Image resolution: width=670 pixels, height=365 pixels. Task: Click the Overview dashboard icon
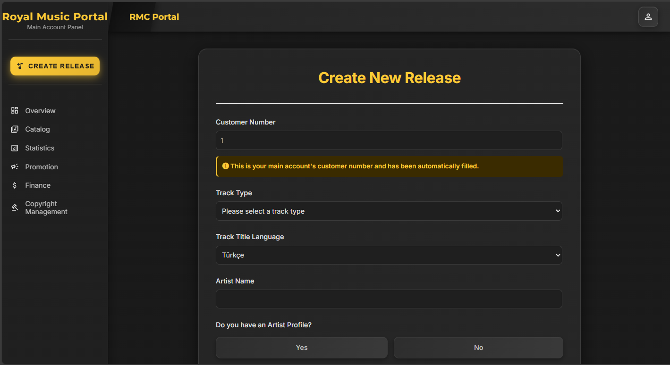coord(15,110)
